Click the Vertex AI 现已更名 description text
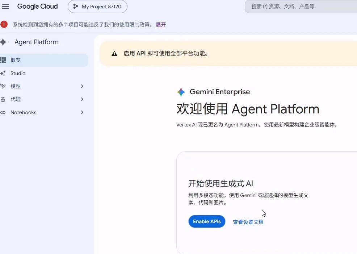 [257, 125]
